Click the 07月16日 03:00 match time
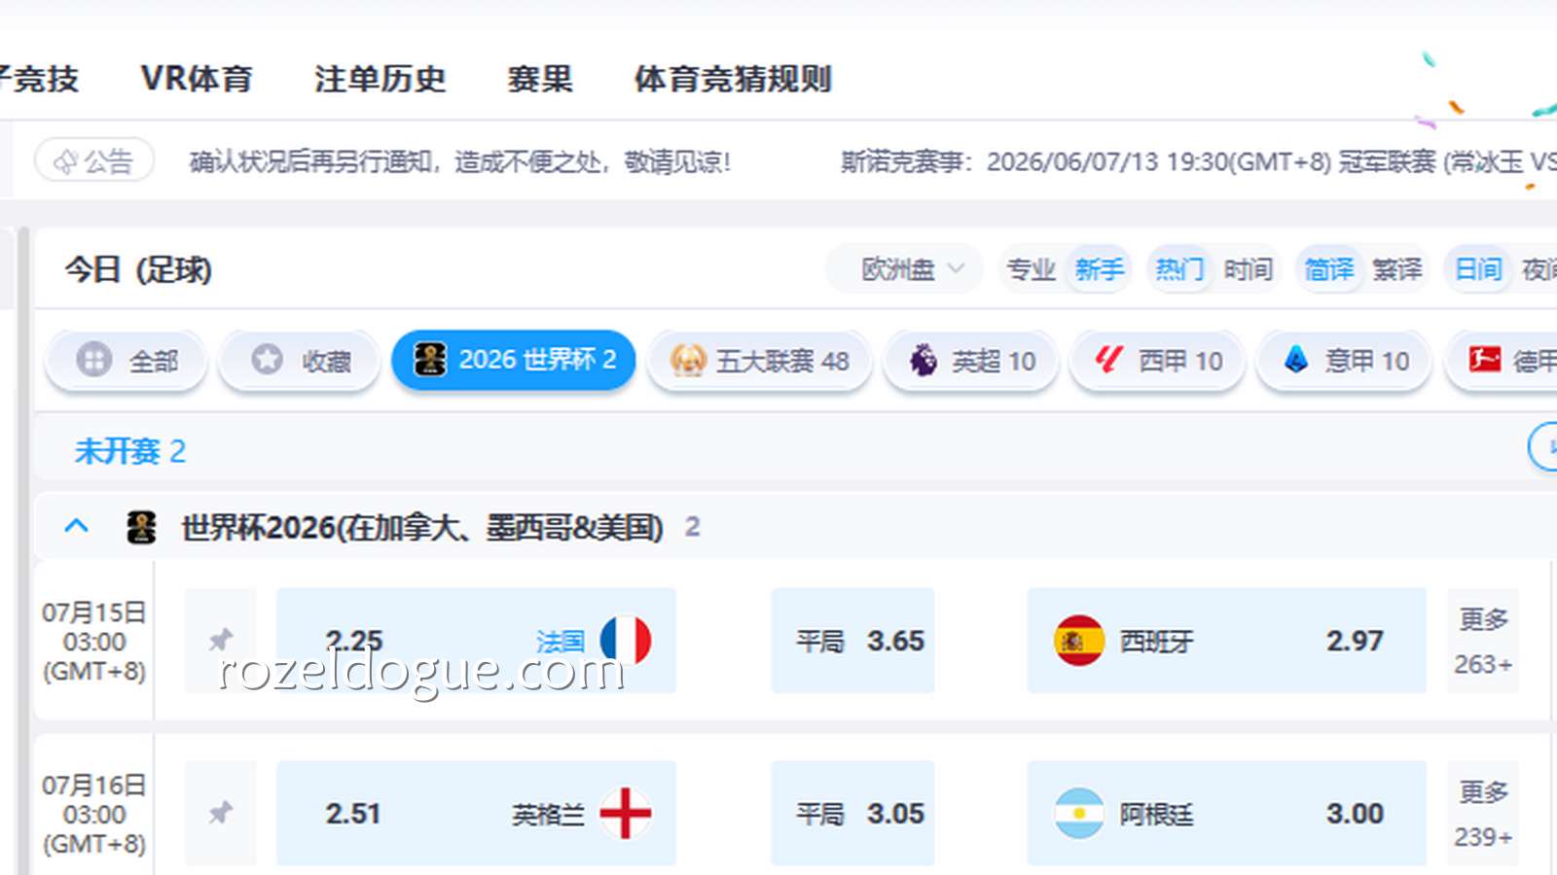The width and height of the screenshot is (1557, 875). tap(94, 815)
